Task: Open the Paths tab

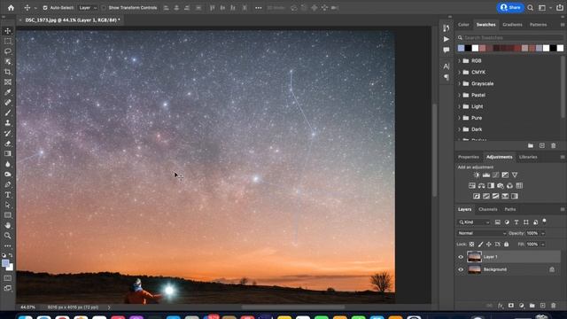Action: pyautogui.click(x=510, y=209)
